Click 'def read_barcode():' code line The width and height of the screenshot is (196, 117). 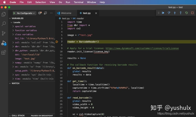(x=79, y=98)
